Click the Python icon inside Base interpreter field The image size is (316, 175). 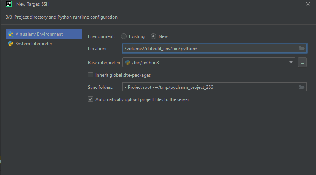[x=128, y=63]
